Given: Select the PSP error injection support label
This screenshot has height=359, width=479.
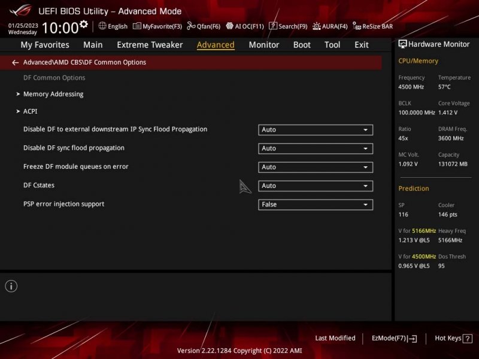Looking at the screenshot, I should pyautogui.click(x=63, y=204).
